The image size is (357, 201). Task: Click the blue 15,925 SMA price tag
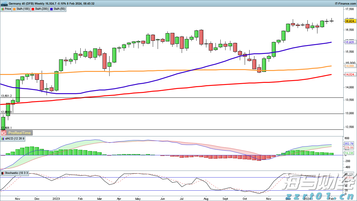coord(349,42)
